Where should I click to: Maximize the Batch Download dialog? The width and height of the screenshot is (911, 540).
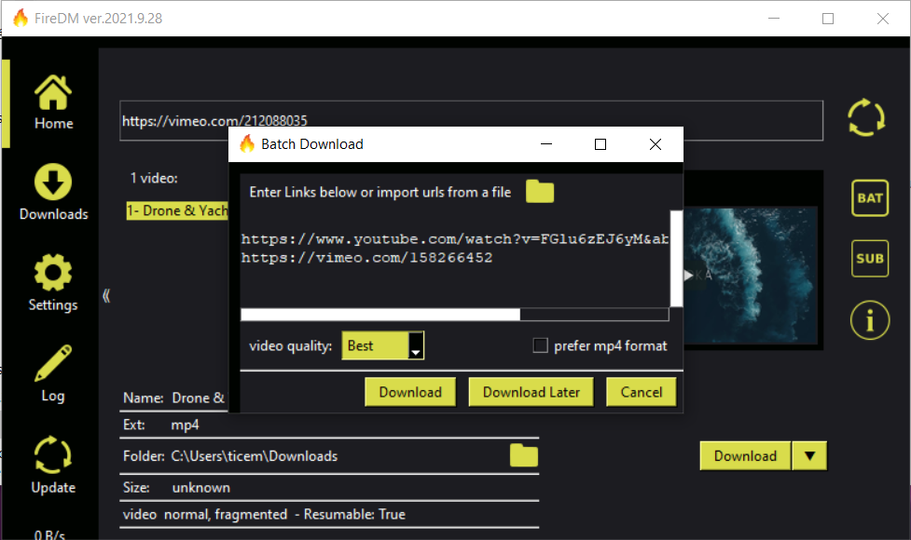[600, 144]
